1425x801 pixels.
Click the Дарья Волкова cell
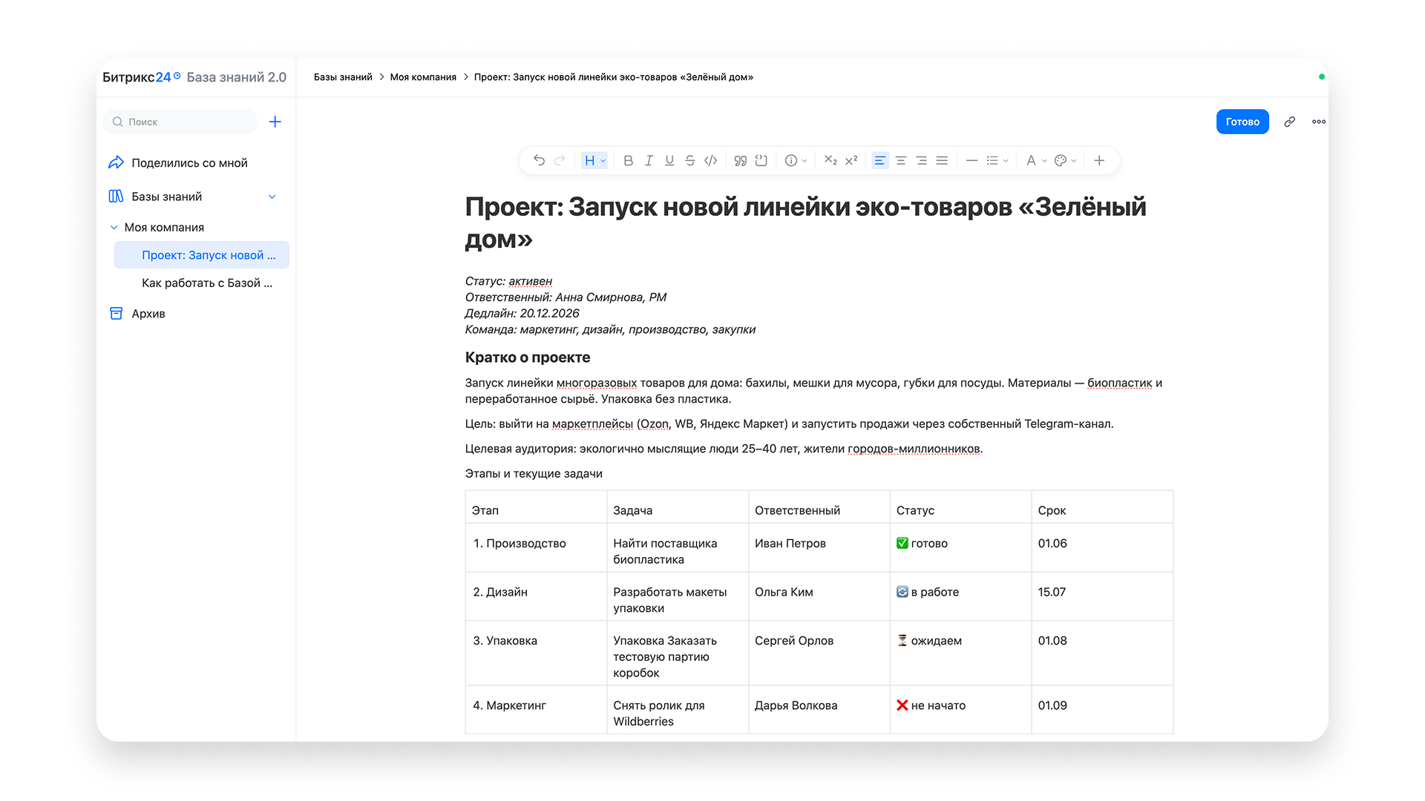[819, 710]
